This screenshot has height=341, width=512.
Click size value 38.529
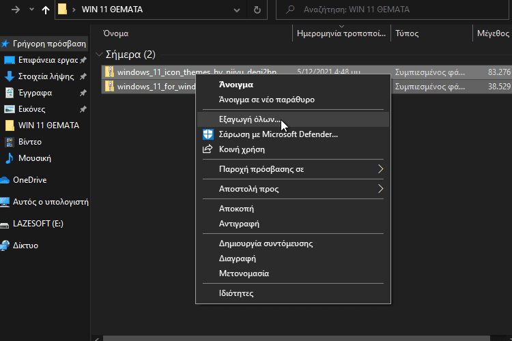point(499,87)
